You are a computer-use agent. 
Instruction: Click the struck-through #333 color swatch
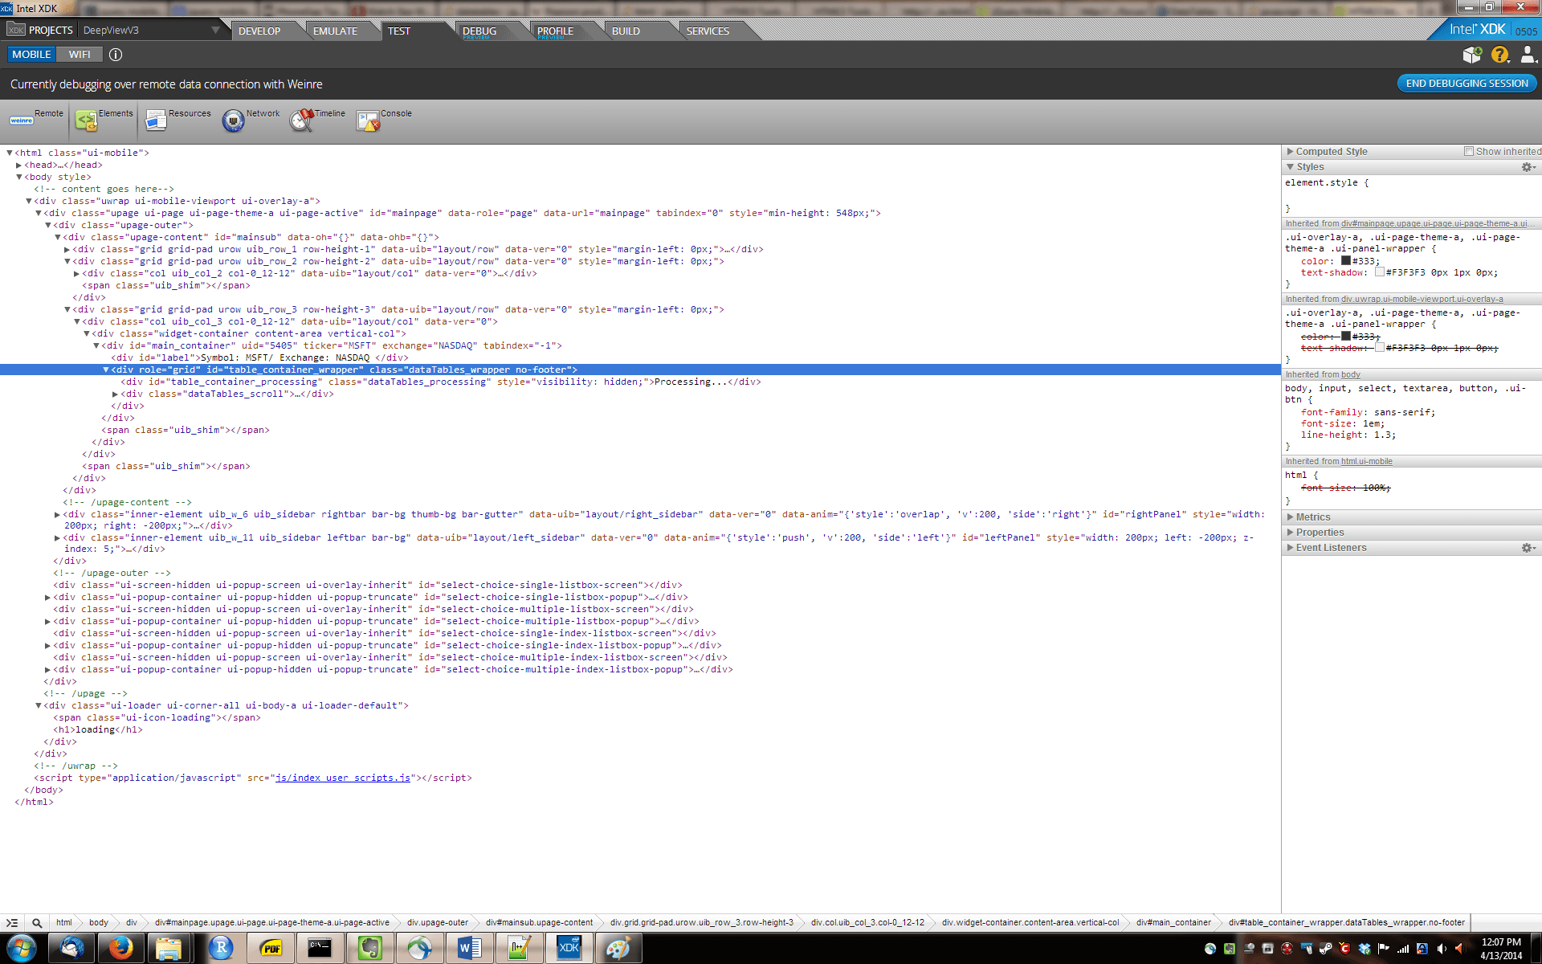tap(1346, 337)
